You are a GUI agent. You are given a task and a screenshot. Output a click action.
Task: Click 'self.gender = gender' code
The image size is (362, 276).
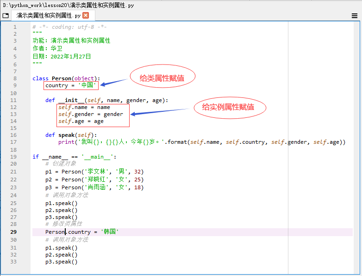[x=91, y=114]
